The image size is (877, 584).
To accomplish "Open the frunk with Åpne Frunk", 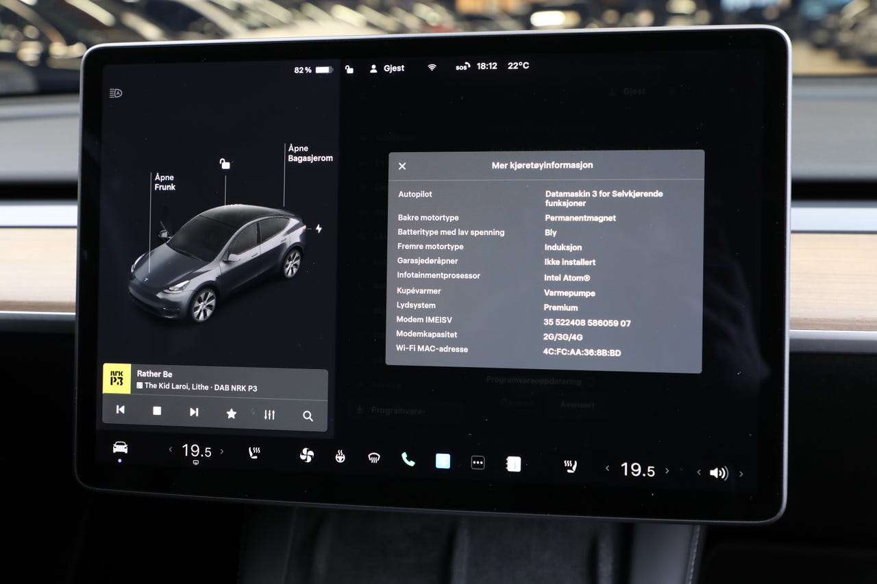I will coord(164,181).
